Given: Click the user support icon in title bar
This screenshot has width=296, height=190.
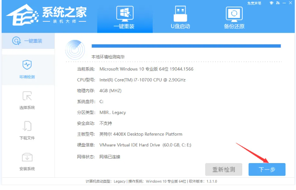Looking at the screenshot, I should point(278,3).
